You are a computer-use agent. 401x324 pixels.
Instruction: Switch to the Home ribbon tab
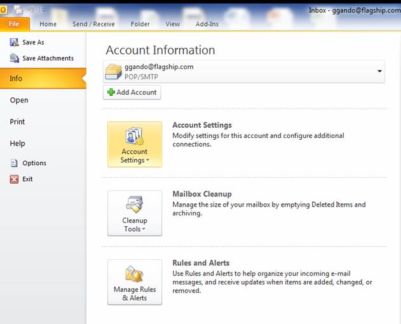(x=48, y=24)
